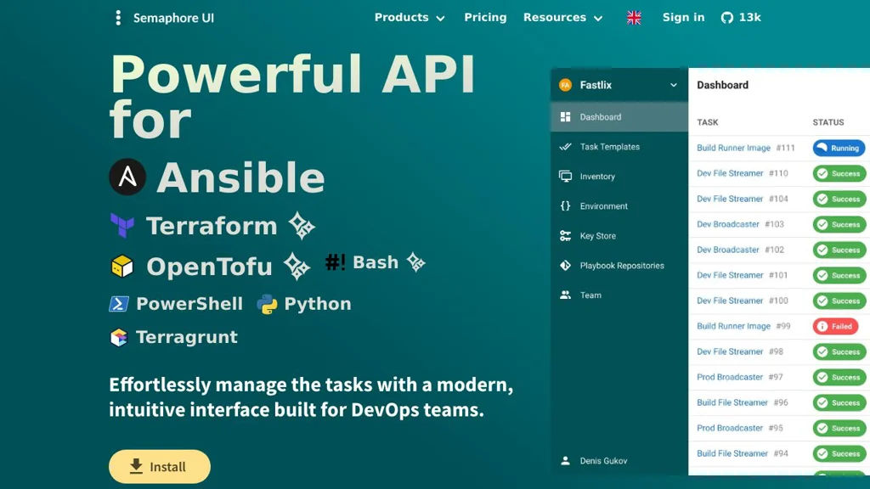This screenshot has width=870, height=489.
Task: Click the Python logo icon
Action: pyautogui.click(x=267, y=305)
